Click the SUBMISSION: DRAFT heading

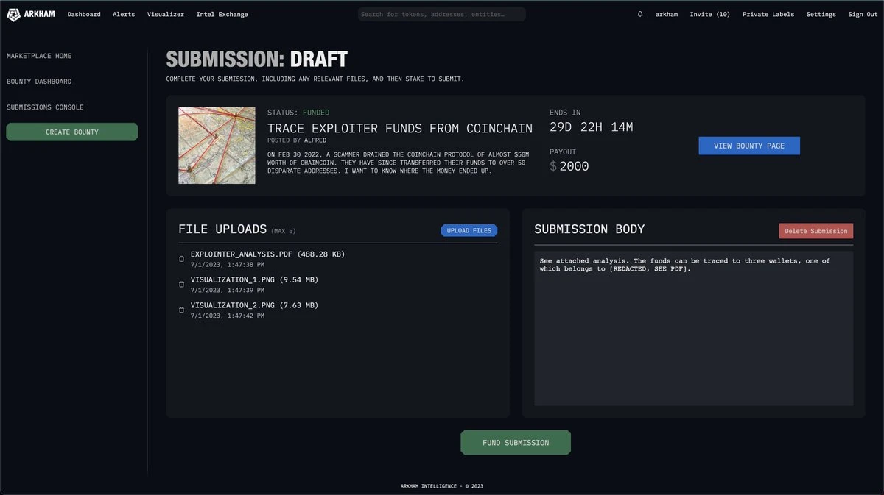[257, 60]
